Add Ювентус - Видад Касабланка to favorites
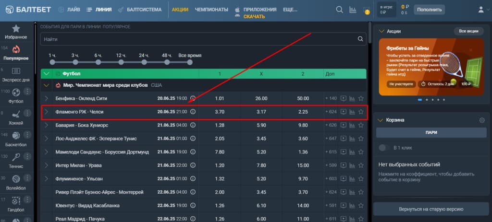 pyautogui.click(x=361, y=205)
